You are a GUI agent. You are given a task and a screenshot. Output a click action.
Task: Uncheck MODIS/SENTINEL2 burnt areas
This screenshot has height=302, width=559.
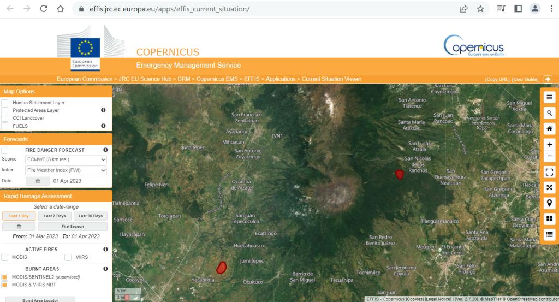coord(5,277)
